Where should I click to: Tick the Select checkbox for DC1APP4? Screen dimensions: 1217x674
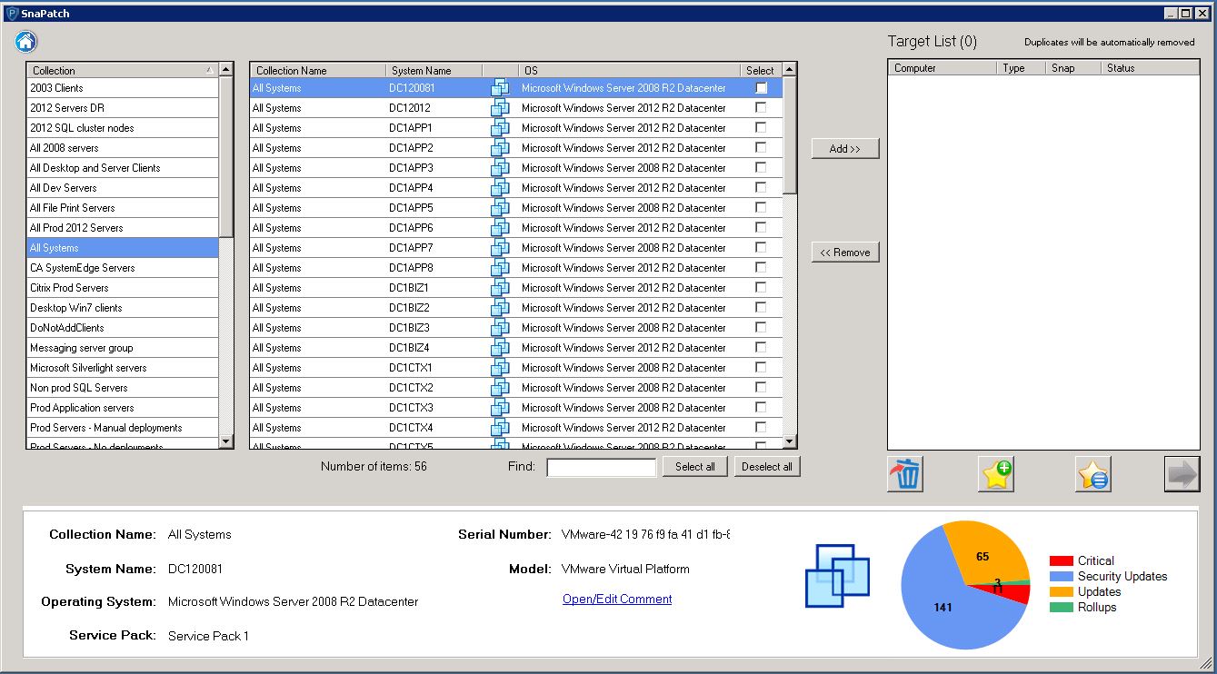761,188
